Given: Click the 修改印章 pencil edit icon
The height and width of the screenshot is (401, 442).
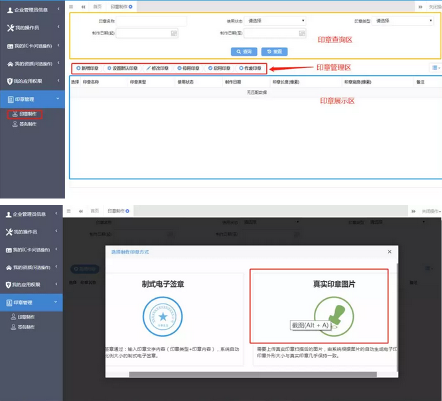Looking at the screenshot, I should [149, 68].
